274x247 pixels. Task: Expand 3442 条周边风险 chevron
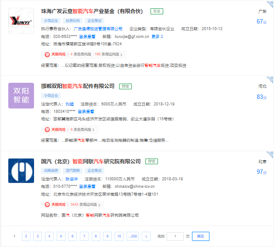point(99,205)
